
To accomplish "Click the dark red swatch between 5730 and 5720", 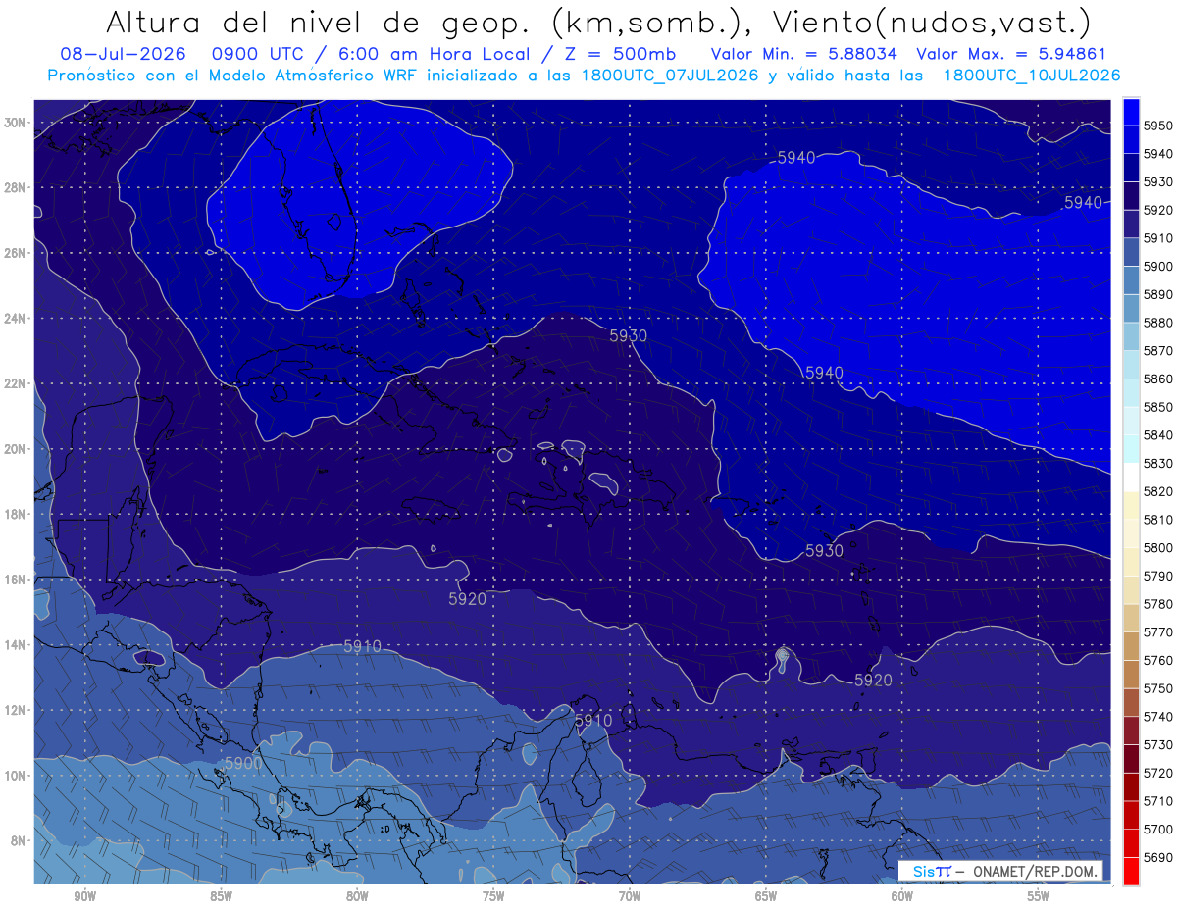I will coord(1131,759).
